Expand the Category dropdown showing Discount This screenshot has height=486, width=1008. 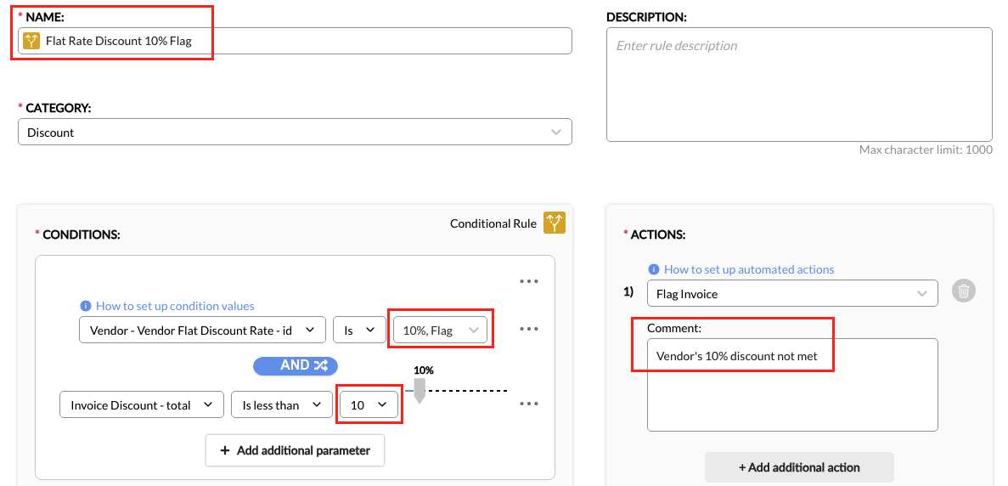coord(295,132)
